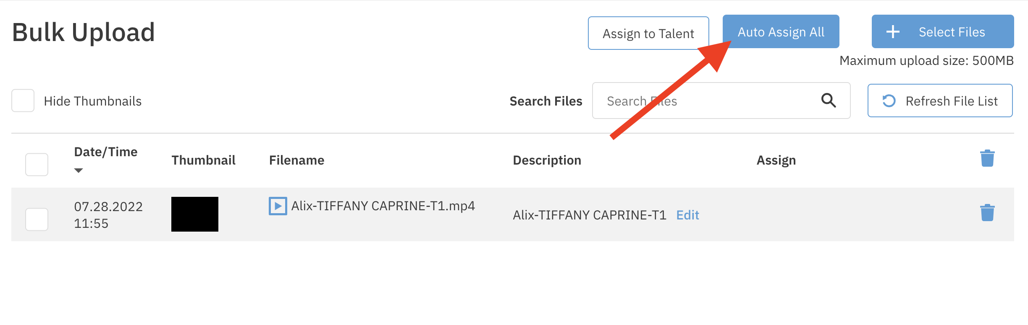Select the Alix-TIFFANY CAPRINE-T1 row checkbox
This screenshot has height=325, width=1028.
click(x=37, y=219)
